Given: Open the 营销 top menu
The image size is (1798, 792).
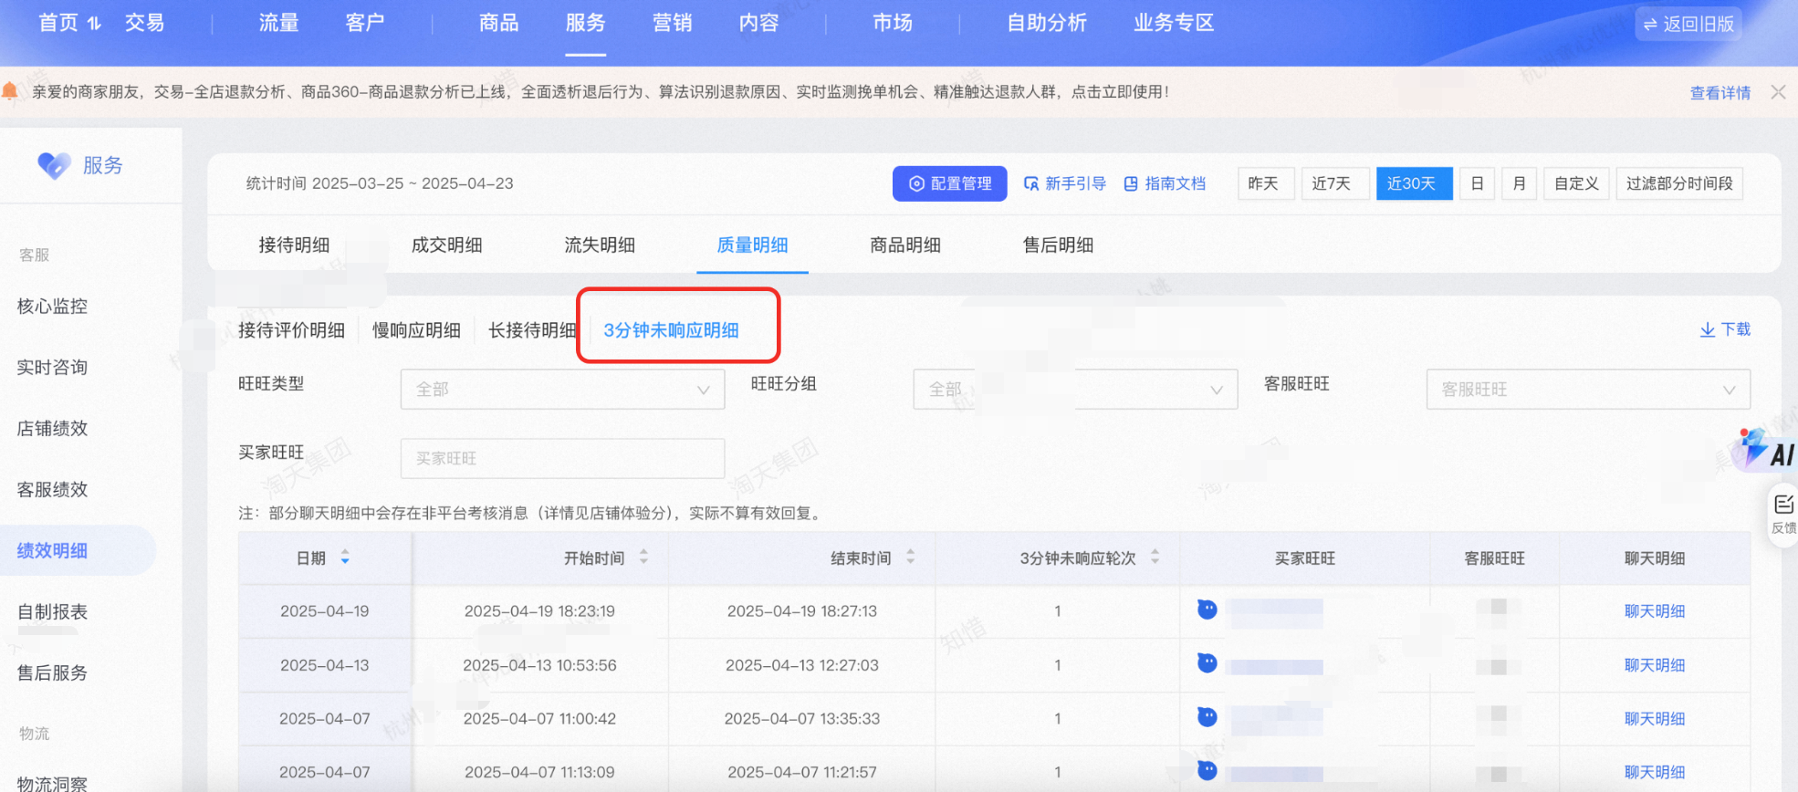Looking at the screenshot, I should [x=673, y=23].
